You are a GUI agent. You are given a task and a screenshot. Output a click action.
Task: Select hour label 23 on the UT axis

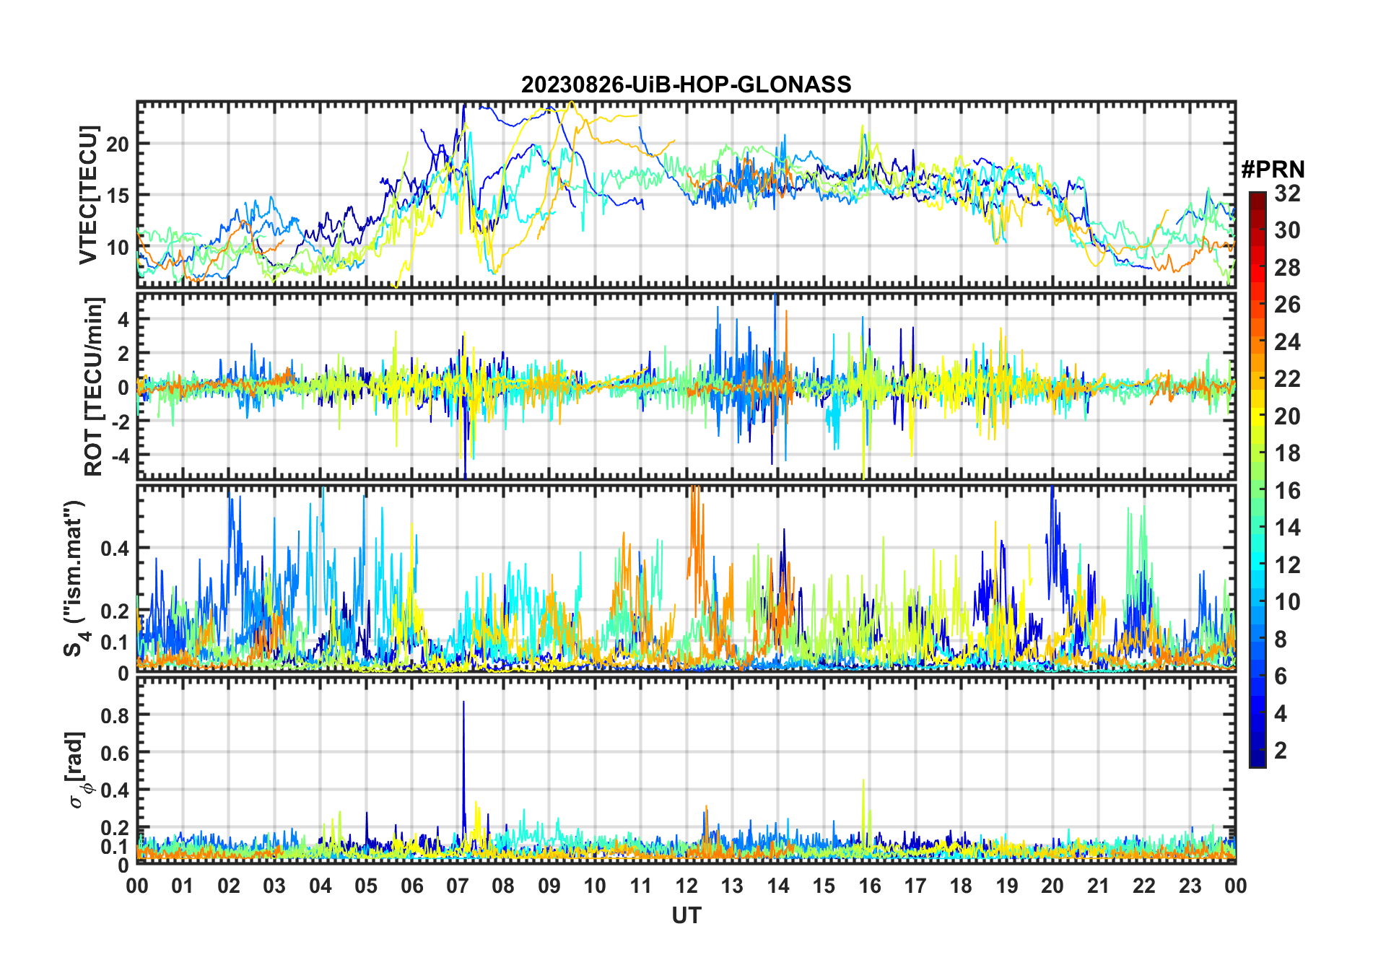click(1190, 886)
